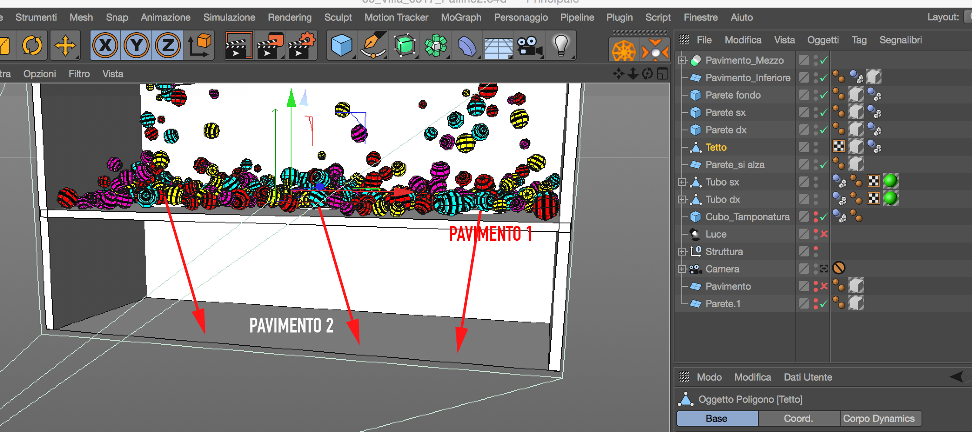Select the Cubo_Tamponatura object
This screenshot has height=432, width=972.
pos(747,217)
